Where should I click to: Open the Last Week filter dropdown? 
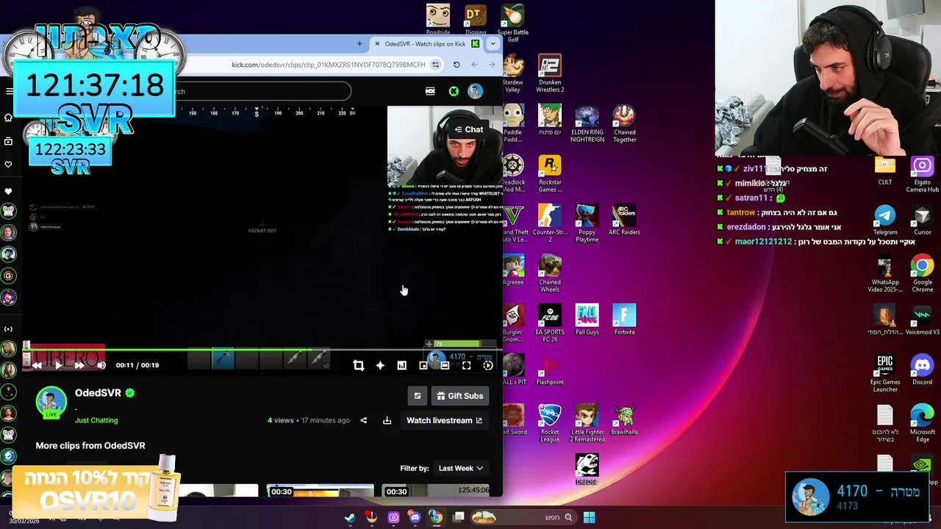(461, 468)
